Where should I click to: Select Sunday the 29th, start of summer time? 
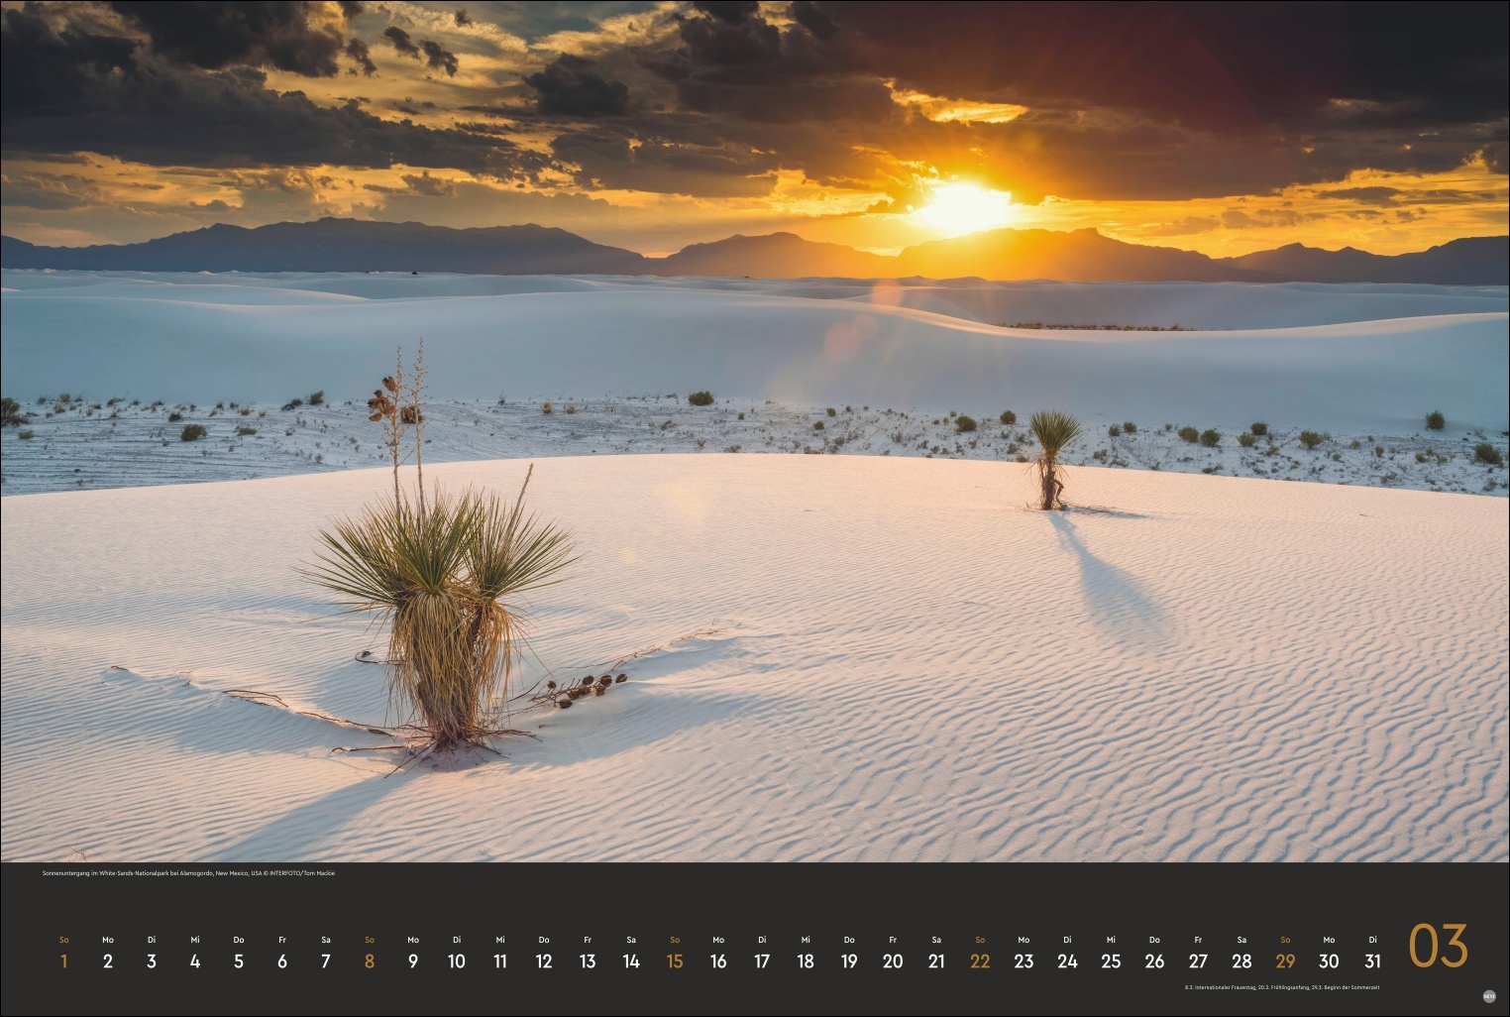(1285, 960)
